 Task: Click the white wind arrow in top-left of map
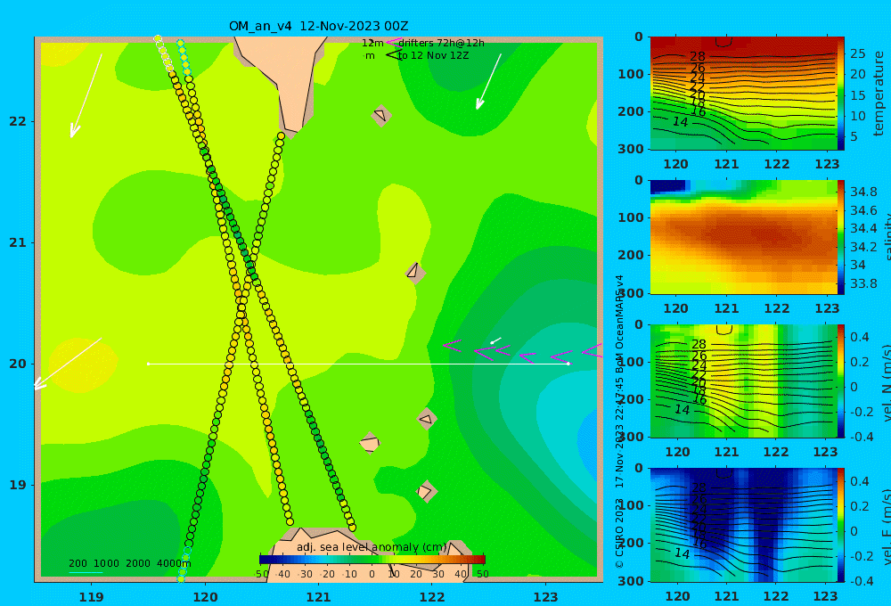(86, 96)
